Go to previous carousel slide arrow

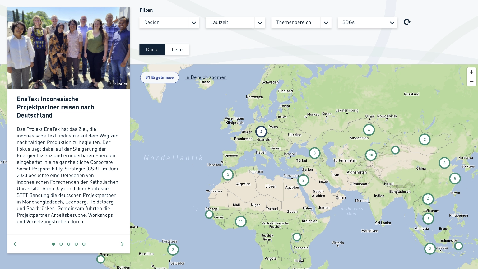[15, 244]
